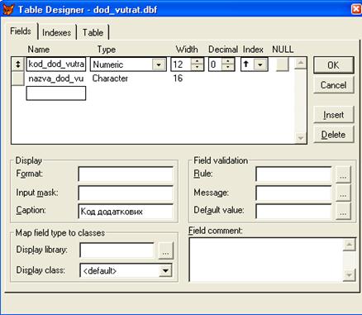This screenshot has height=315, width=362.
Task: Increase the Width spinner value
Action: click(x=198, y=61)
